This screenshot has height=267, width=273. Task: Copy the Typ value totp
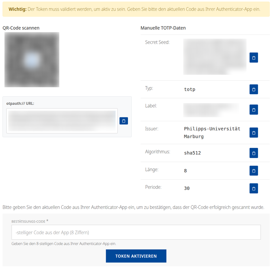tap(254, 89)
